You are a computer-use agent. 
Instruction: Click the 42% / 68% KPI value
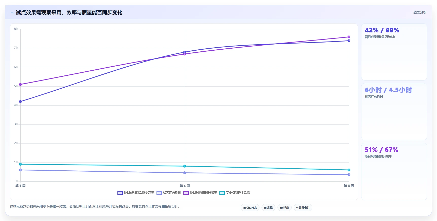(382, 30)
